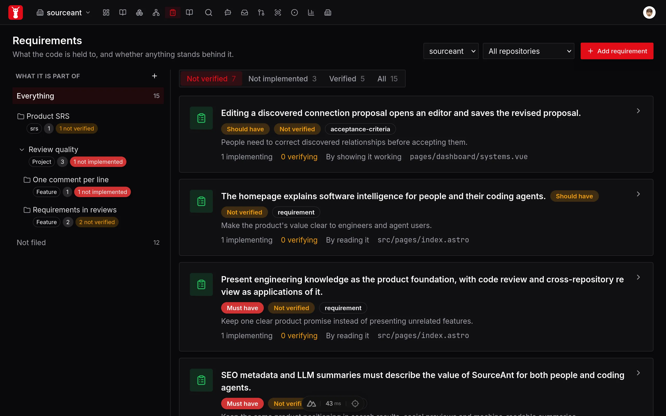Click the acceptance-criteria tag on first card
This screenshot has height=416, width=666.
(x=360, y=129)
